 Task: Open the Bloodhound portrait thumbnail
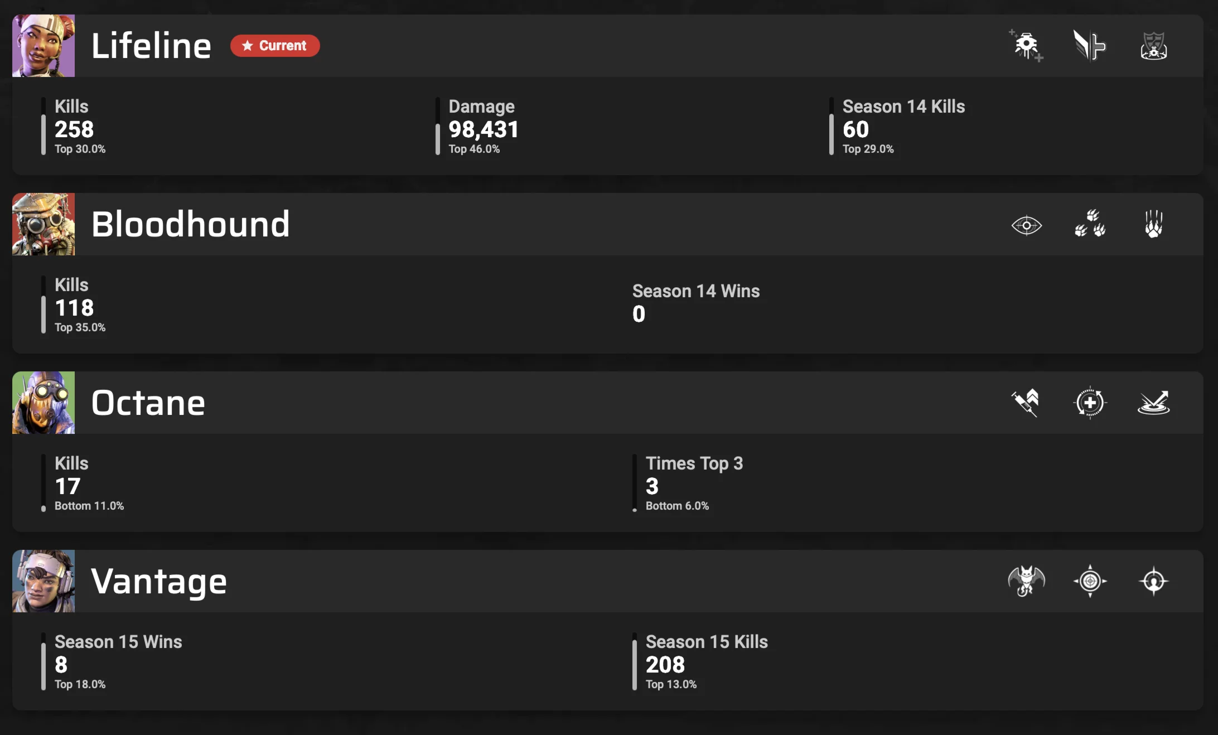43,225
